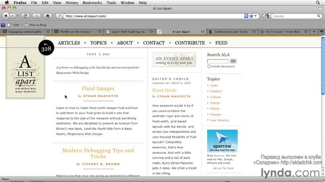Viewport: 325px width, 182px height.
Task: Reload the page with the refresh button
Action: pyautogui.click(x=25, y=16)
